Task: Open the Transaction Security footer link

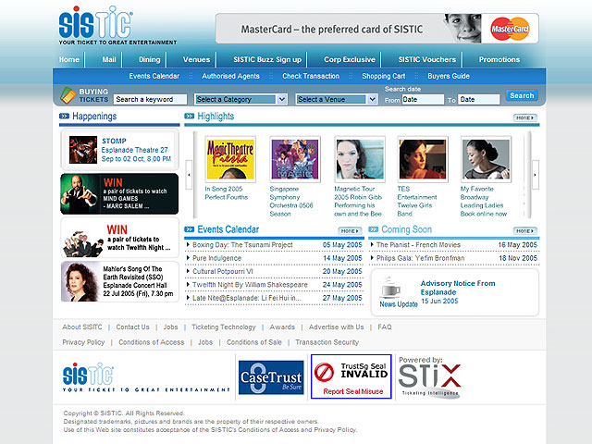Action: [327, 342]
